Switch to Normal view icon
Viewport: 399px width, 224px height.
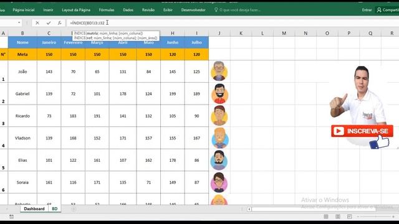tap(326, 217)
